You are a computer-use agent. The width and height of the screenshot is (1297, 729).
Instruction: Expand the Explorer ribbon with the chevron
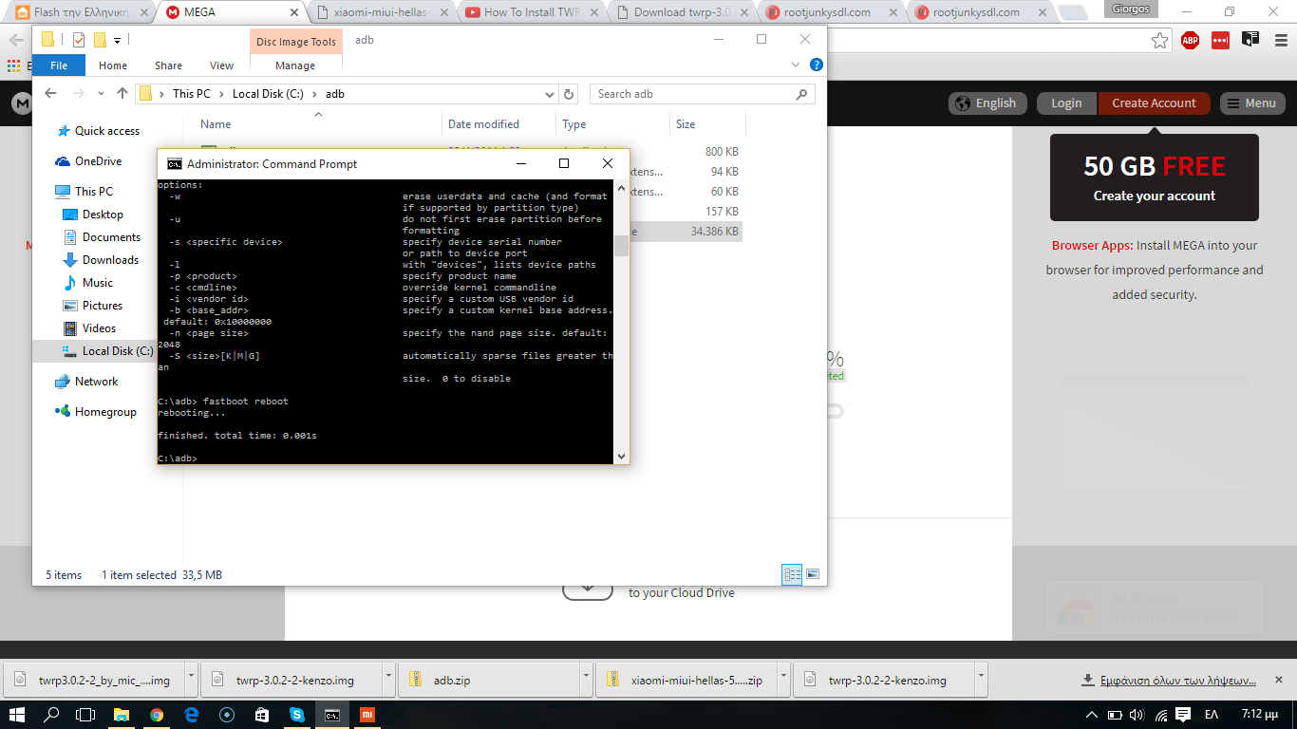[797, 65]
